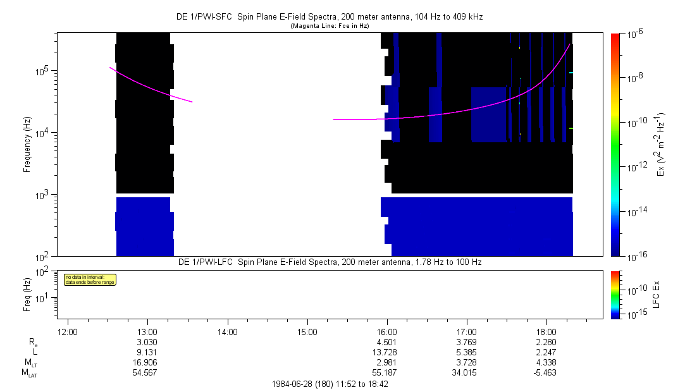
Task: Select the 13:00 time axis tick label
Action: (147, 331)
